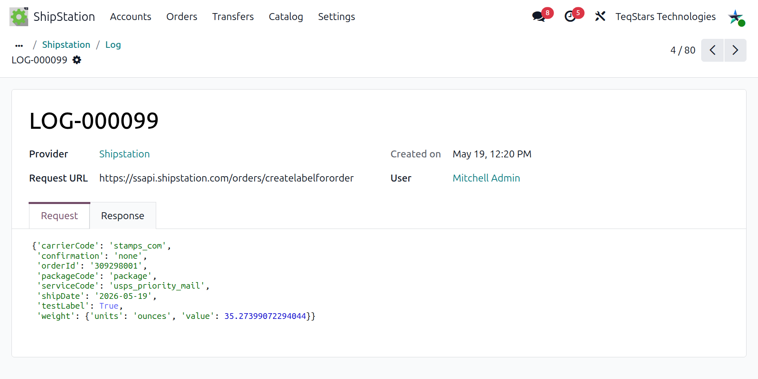
Task: Expand the breadcrumb ellipsis
Action: [x=19, y=45]
